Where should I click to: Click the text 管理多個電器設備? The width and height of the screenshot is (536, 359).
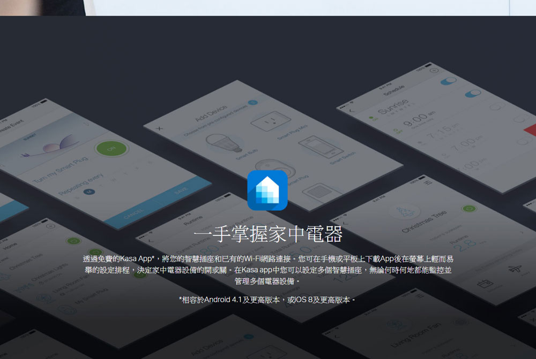266,281
